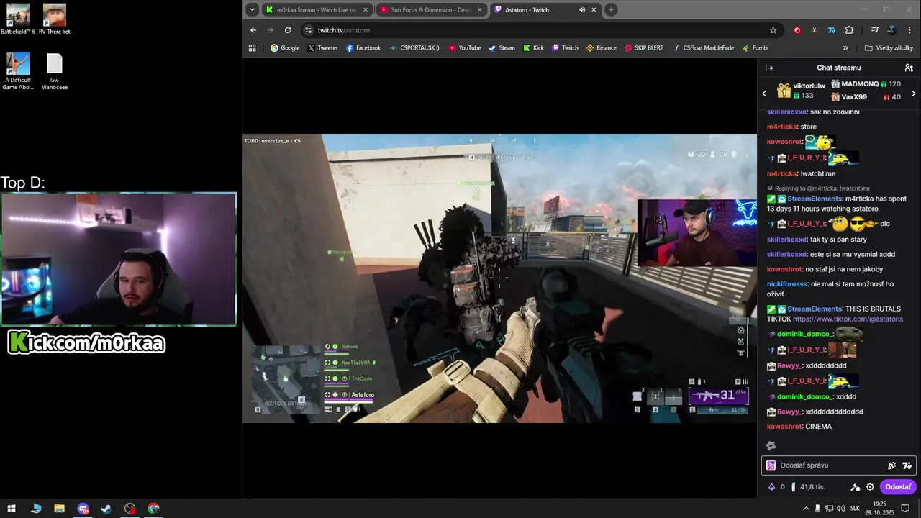The width and height of the screenshot is (921, 518).
Task: Open File Explorer from the taskbar
Action: tap(59, 509)
